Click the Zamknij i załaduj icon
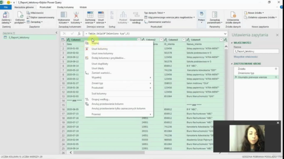The height and width of the screenshot is (159, 284). (x=6, y=15)
